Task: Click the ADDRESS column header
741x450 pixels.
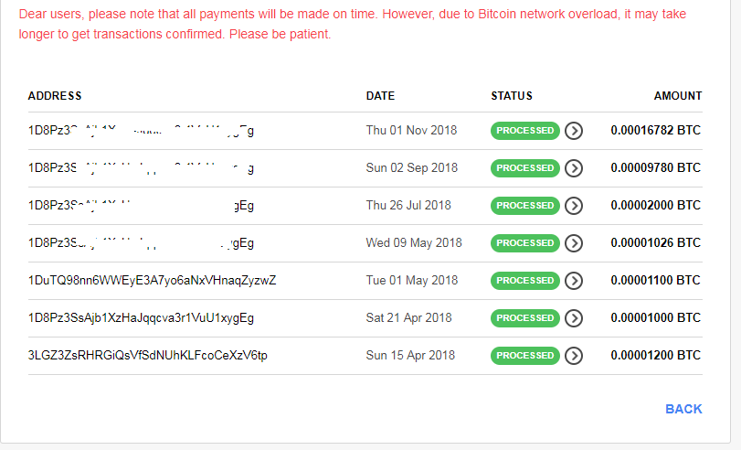Action: pos(55,96)
